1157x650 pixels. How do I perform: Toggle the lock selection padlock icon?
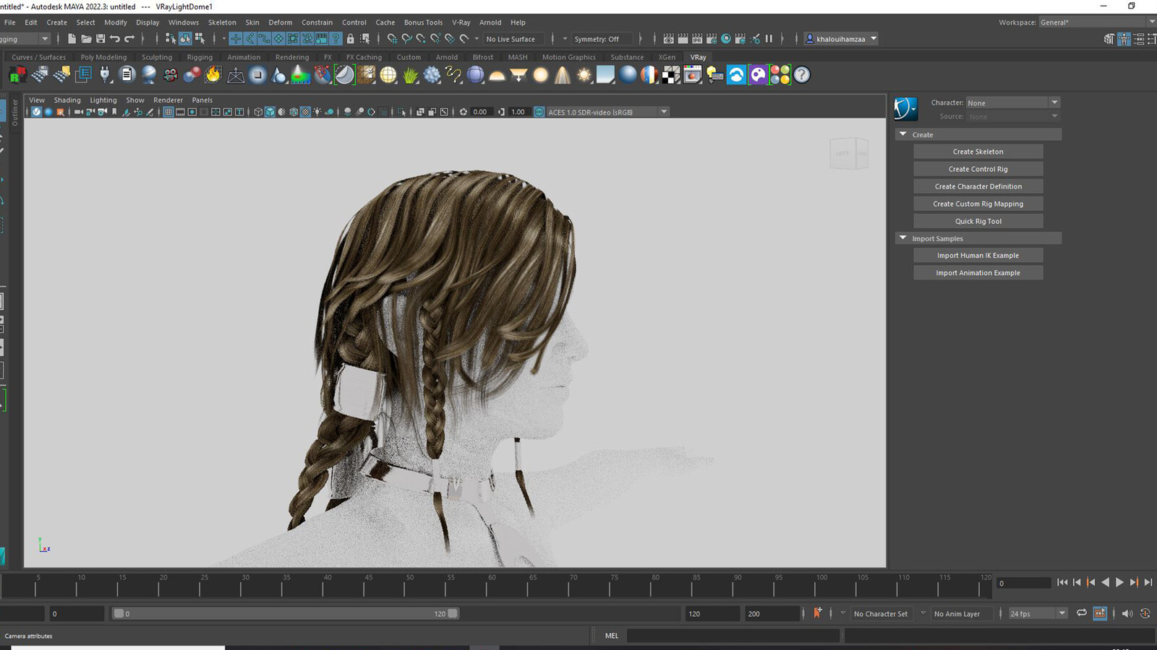point(350,39)
